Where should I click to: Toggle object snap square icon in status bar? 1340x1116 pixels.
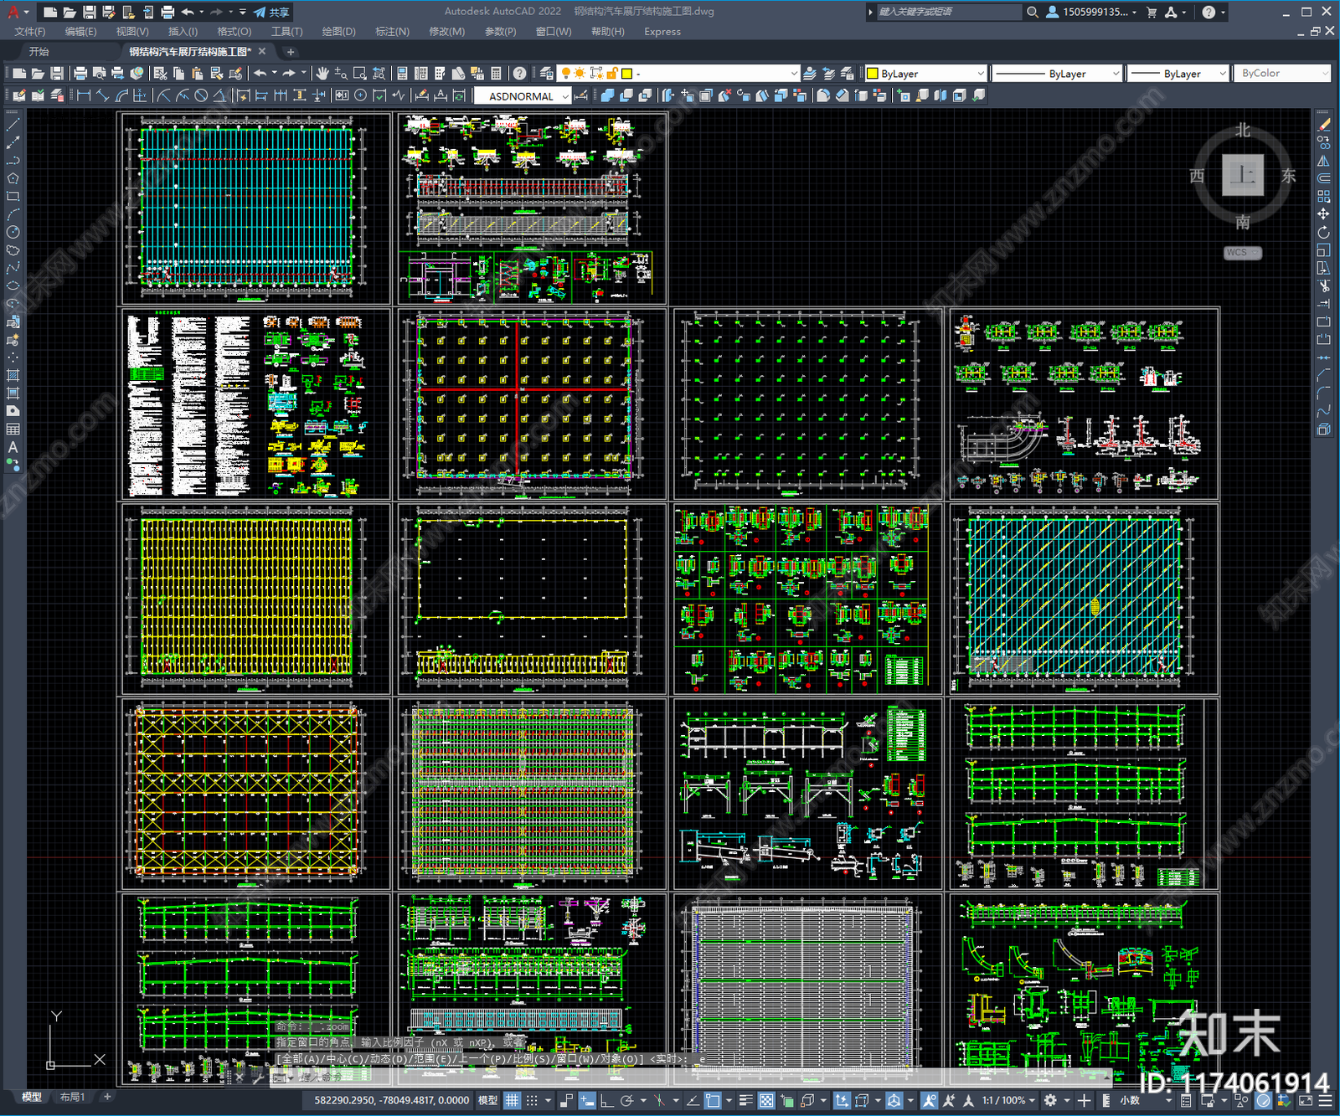713,1100
